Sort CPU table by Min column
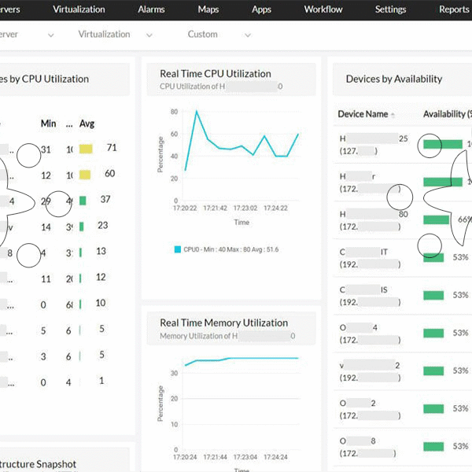Image resolution: width=472 pixels, height=472 pixels. click(x=50, y=124)
